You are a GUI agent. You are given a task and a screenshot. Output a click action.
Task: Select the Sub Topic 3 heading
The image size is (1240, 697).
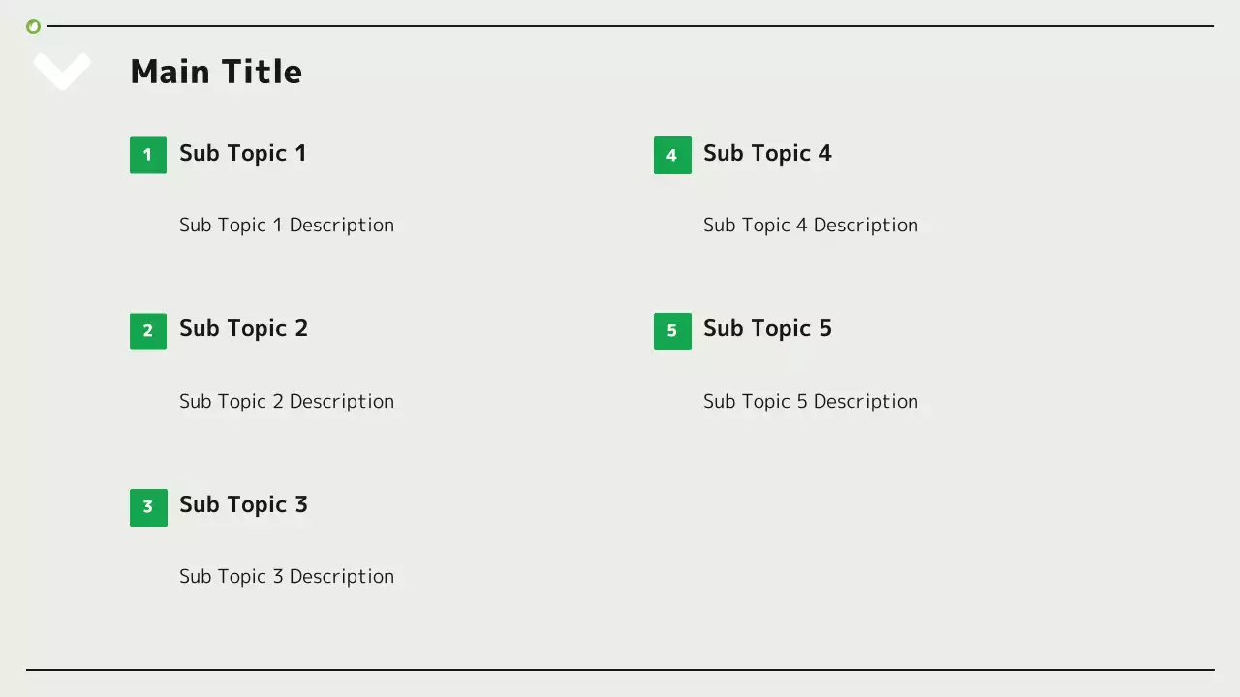tap(243, 504)
